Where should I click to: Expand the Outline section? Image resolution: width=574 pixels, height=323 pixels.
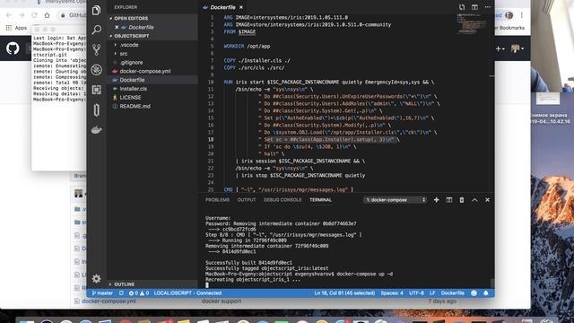coord(124,284)
